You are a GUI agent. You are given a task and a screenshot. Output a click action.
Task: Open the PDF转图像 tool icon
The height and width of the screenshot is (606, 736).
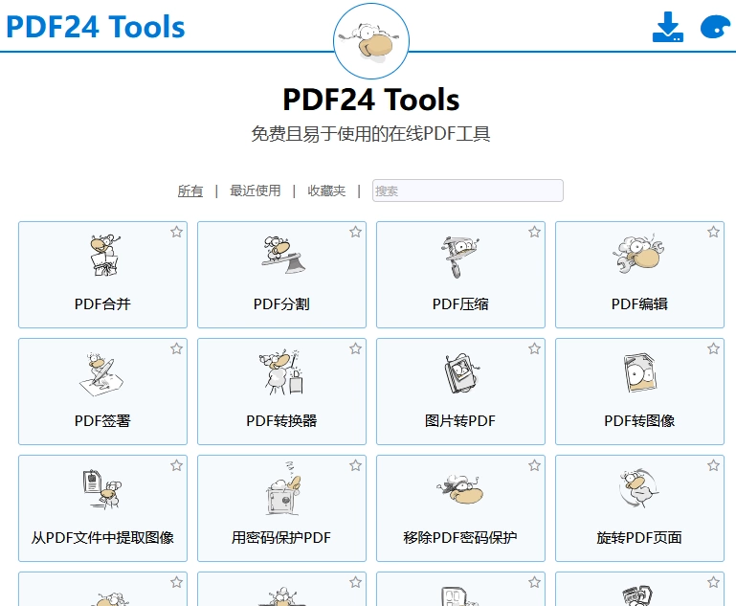point(639,373)
